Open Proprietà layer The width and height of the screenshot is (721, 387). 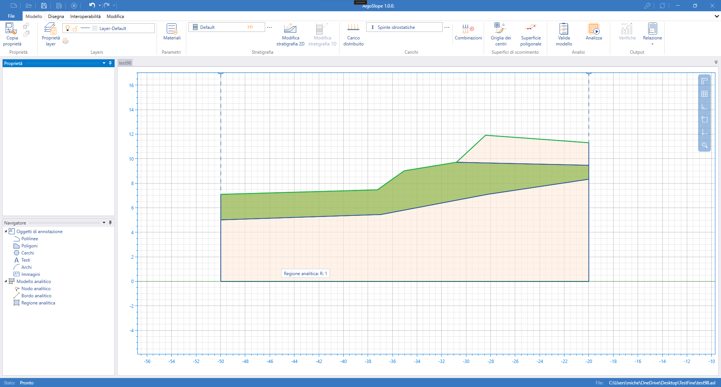pos(51,35)
